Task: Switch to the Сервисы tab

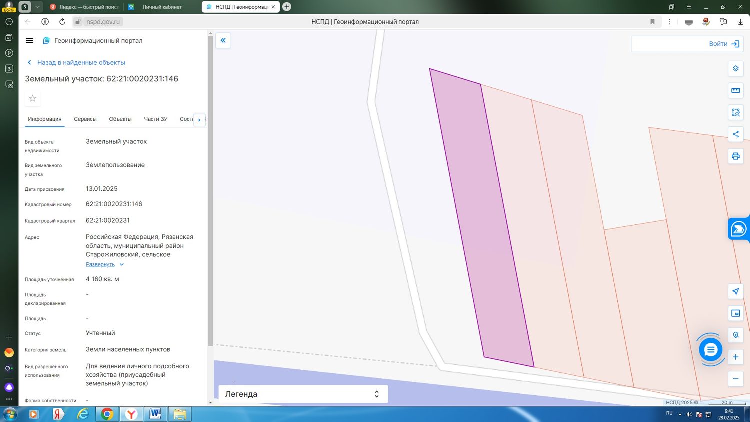Action: point(85,119)
